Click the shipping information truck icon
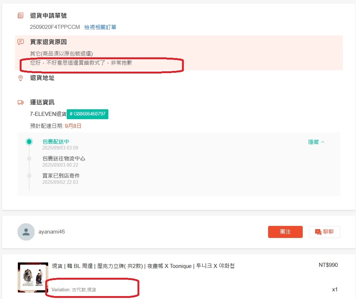This screenshot has height=299, width=356. pos(21,102)
